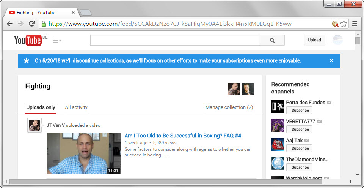Click verified badge next to Porta dos Fundos
Viewport: 364px width, 188px height.
329,103
